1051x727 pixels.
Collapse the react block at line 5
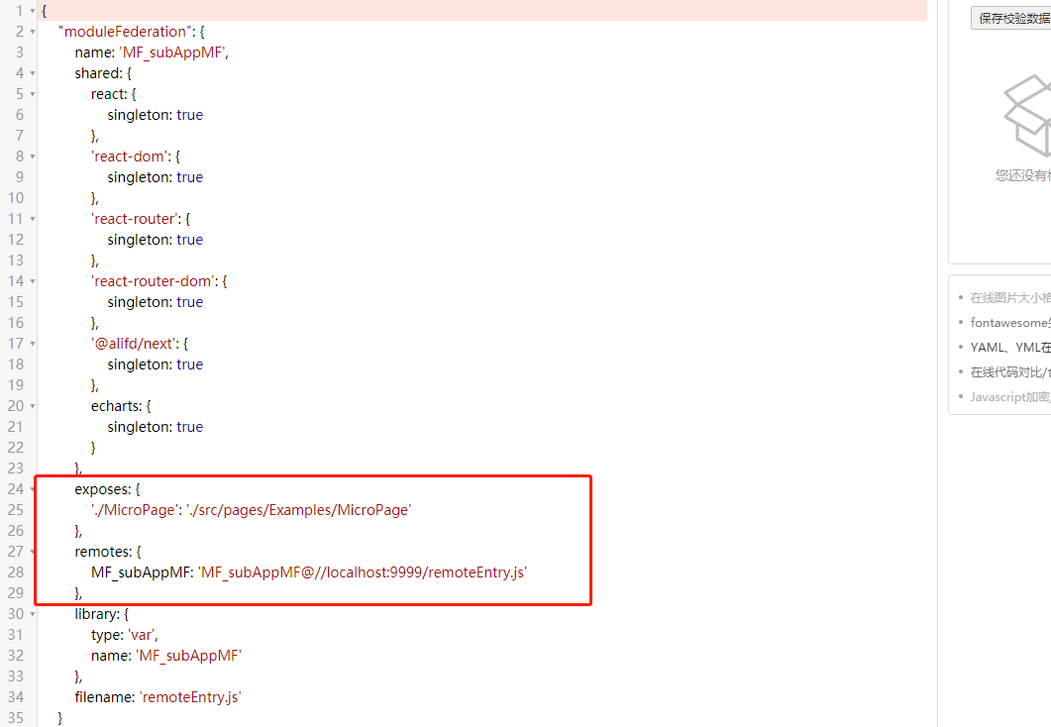(x=32, y=94)
